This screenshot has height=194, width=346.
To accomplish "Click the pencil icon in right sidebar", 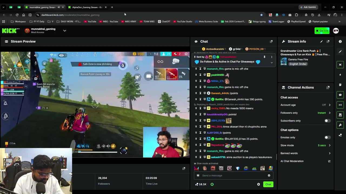I will coord(340,51).
